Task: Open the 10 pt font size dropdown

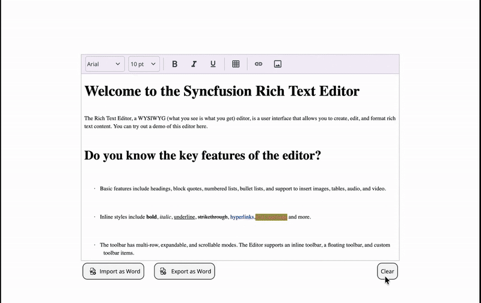Action: point(144,64)
